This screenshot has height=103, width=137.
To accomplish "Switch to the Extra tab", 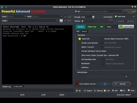I will 109,27.
